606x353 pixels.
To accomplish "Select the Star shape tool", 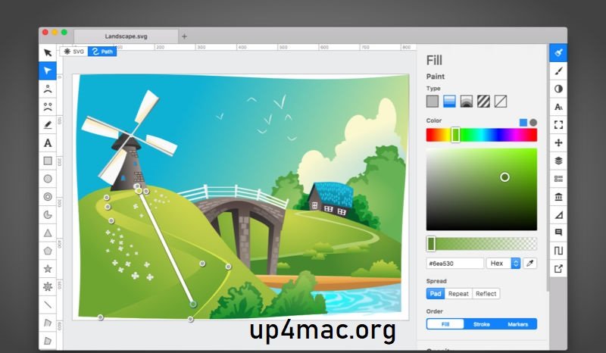I will click(48, 269).
